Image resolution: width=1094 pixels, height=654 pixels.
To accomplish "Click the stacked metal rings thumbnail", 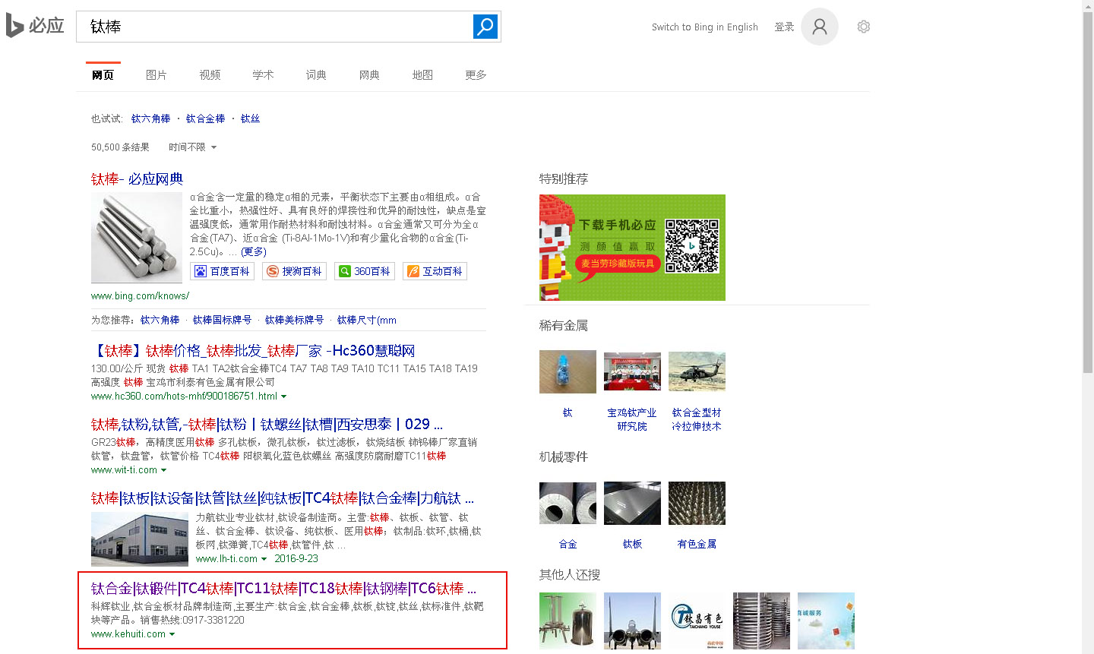I will click(761, 621).
